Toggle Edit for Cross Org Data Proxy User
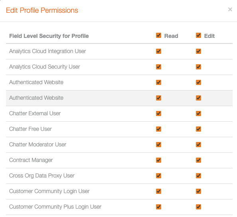This screenshot has height=217, width=237. tap(198, 176)
